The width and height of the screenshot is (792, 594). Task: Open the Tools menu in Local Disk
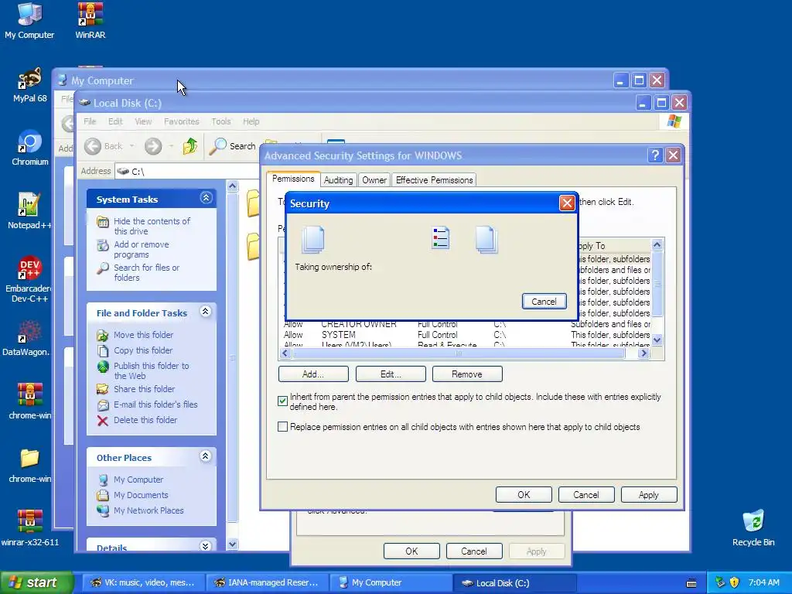[220, 121]
